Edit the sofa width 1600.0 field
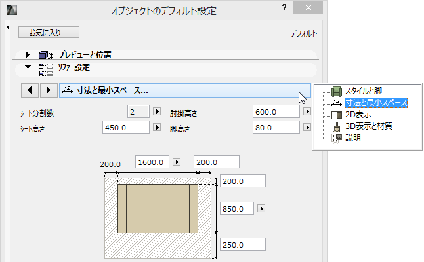The height and width of the screenshot is (262, 424). pyautogui.click(x=152, y=162)
